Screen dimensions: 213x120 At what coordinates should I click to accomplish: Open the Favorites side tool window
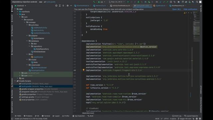[12, 94]
